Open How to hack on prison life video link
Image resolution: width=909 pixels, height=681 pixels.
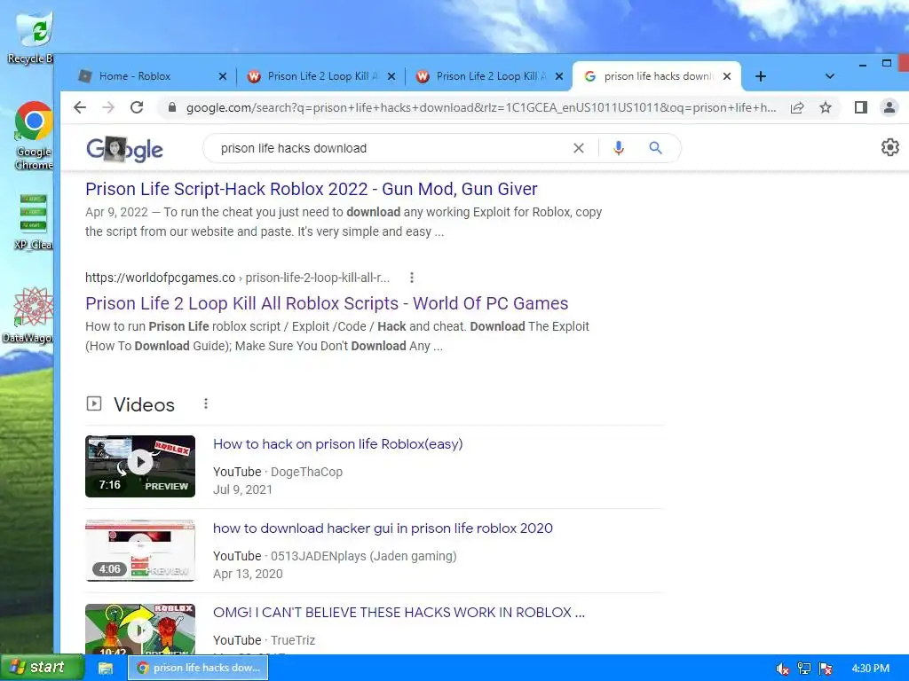[x=338, y=444]
